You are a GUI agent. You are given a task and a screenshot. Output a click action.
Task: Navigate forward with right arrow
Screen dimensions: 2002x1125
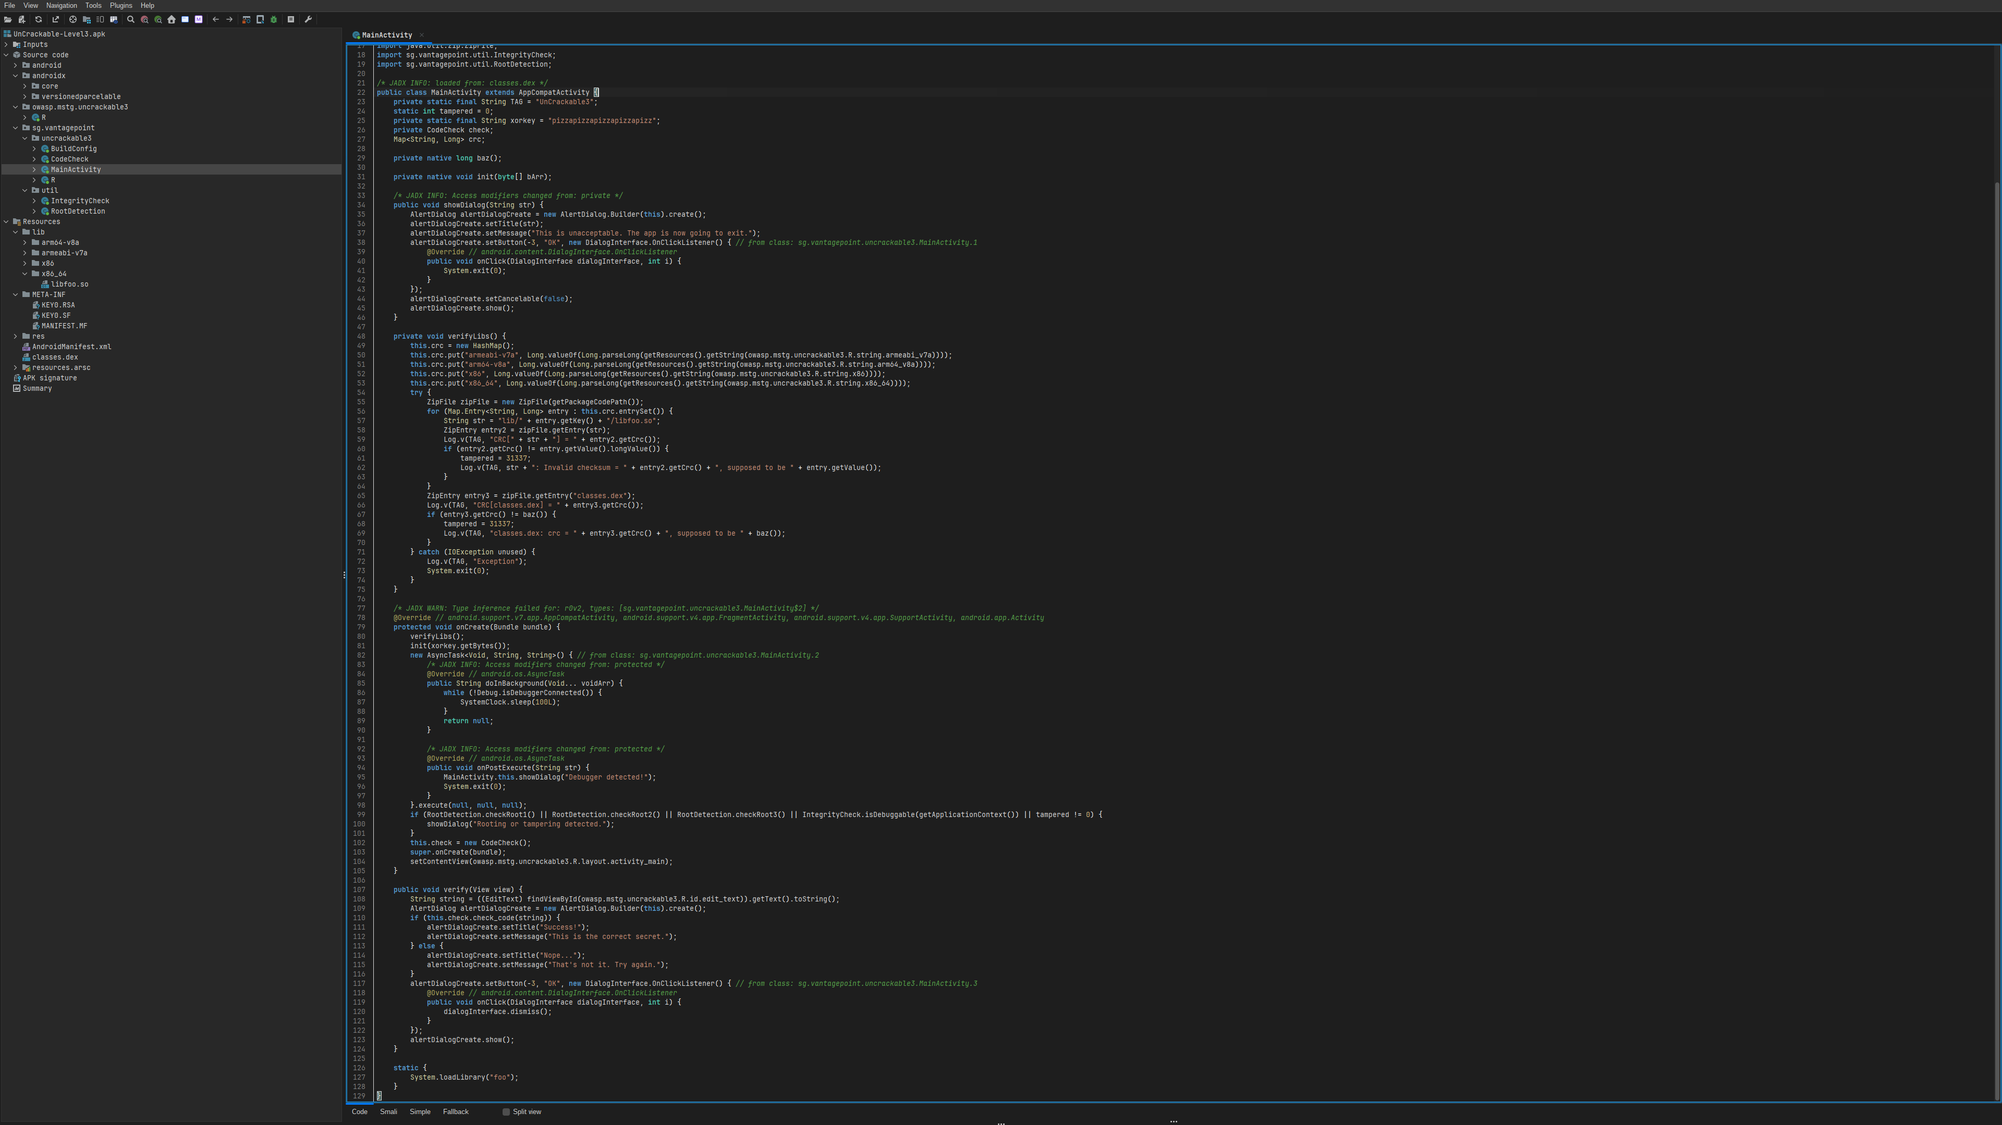(x=229, y=19)
